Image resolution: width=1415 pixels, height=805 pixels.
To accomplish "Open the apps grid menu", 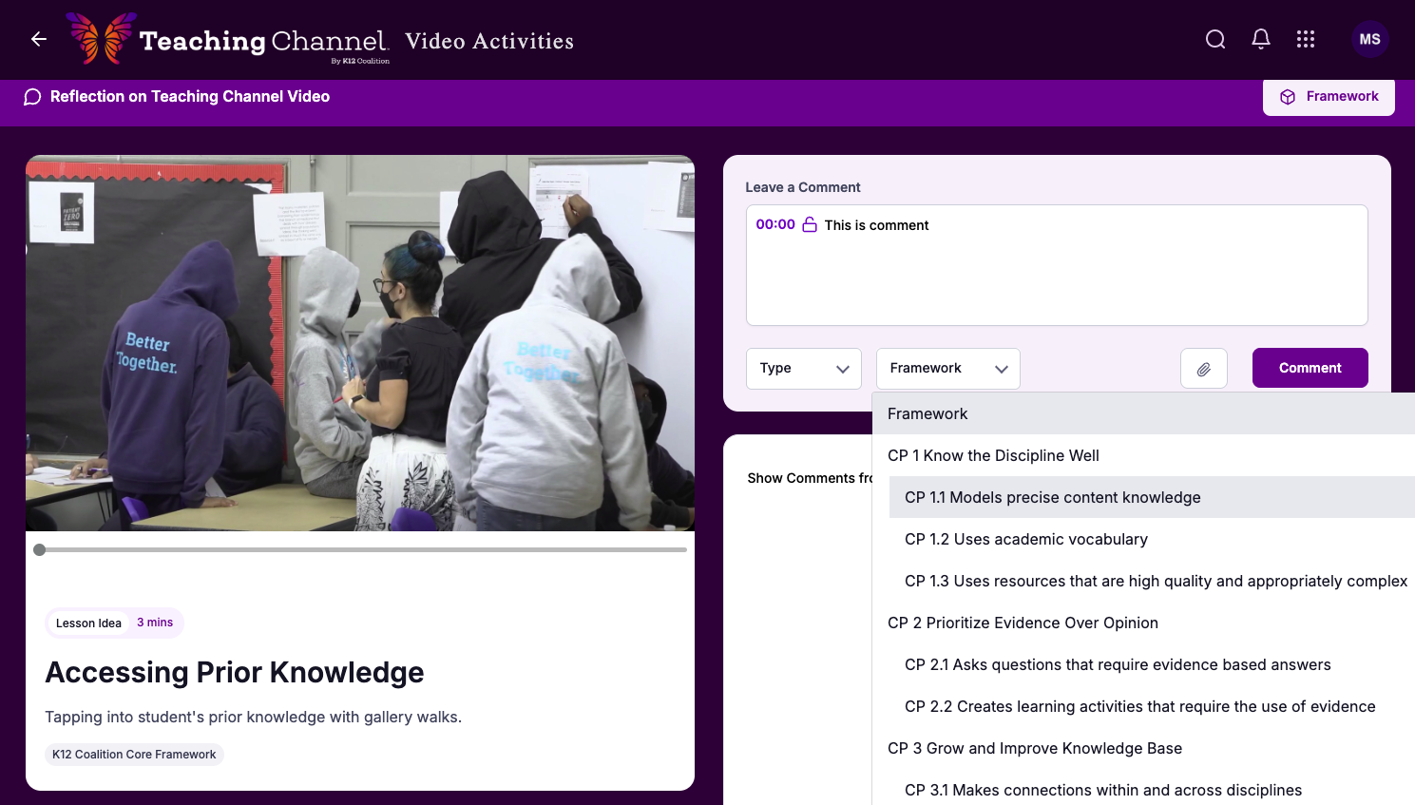I will tap(1306, 39).
